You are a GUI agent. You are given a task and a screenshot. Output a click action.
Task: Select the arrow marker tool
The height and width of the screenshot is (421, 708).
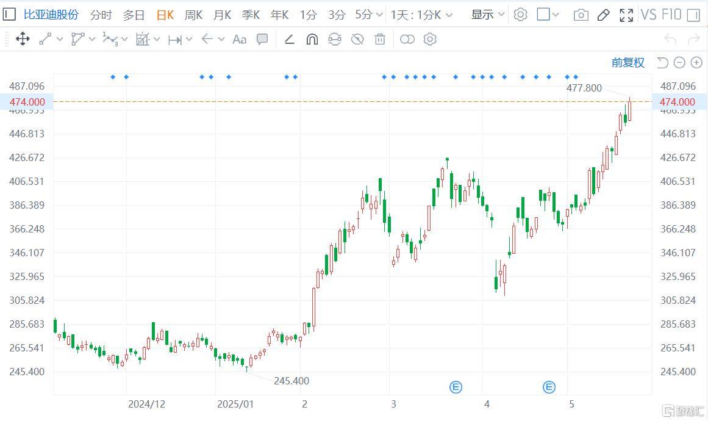[x=207, y=39]
